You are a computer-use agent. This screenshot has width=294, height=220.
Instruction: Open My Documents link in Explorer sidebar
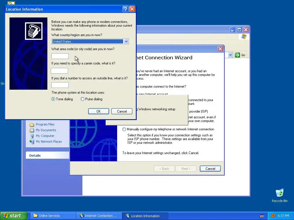click(x=46, y=130)
